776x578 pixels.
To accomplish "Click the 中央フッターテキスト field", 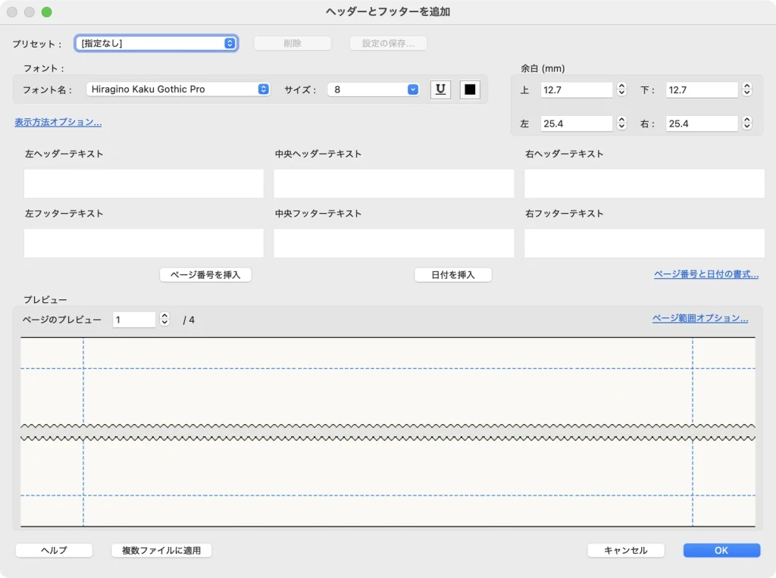I will [394, 243].
